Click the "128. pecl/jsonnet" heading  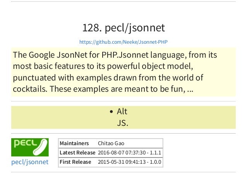click(123, 28)
